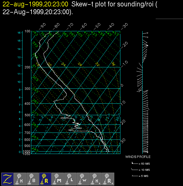
Task: Select the last R-subscript-R sounding balloon icon
Action: [108, 179]
